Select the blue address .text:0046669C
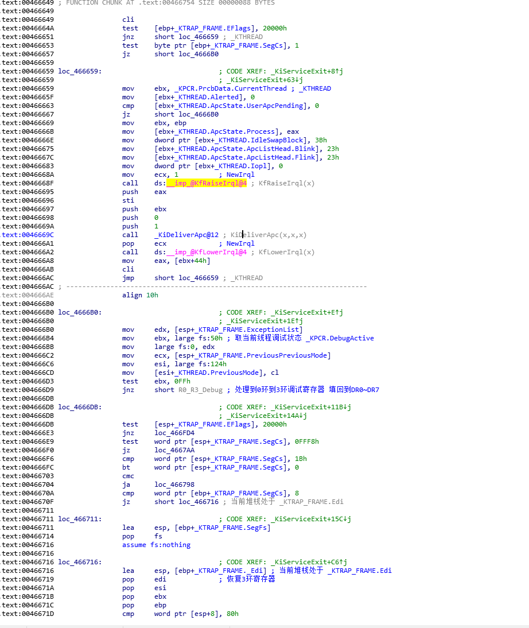Image resolution: width=529 pixels, height=628 pixels. [x=28, y=235]
